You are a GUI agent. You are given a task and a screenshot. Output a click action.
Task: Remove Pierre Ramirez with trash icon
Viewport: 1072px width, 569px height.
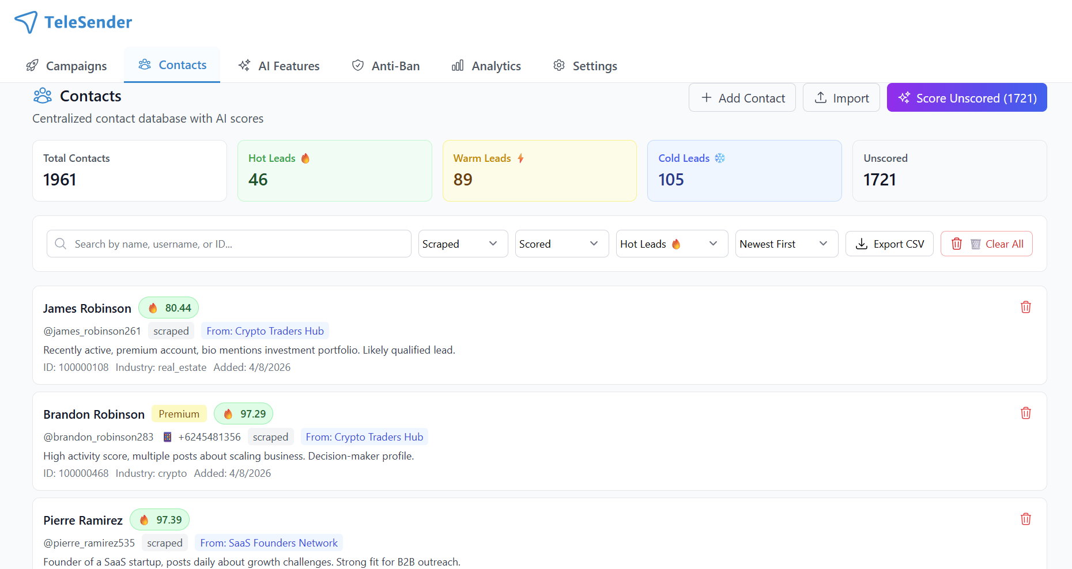point(1025,519)
